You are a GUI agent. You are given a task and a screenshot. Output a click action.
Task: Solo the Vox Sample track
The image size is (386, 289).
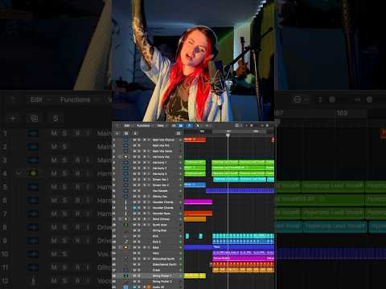click(139, 190)
